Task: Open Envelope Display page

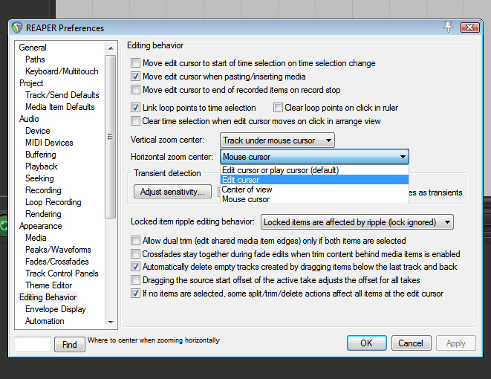Action: pos(56,309)
